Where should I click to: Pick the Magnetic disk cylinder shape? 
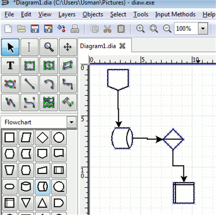26,187
